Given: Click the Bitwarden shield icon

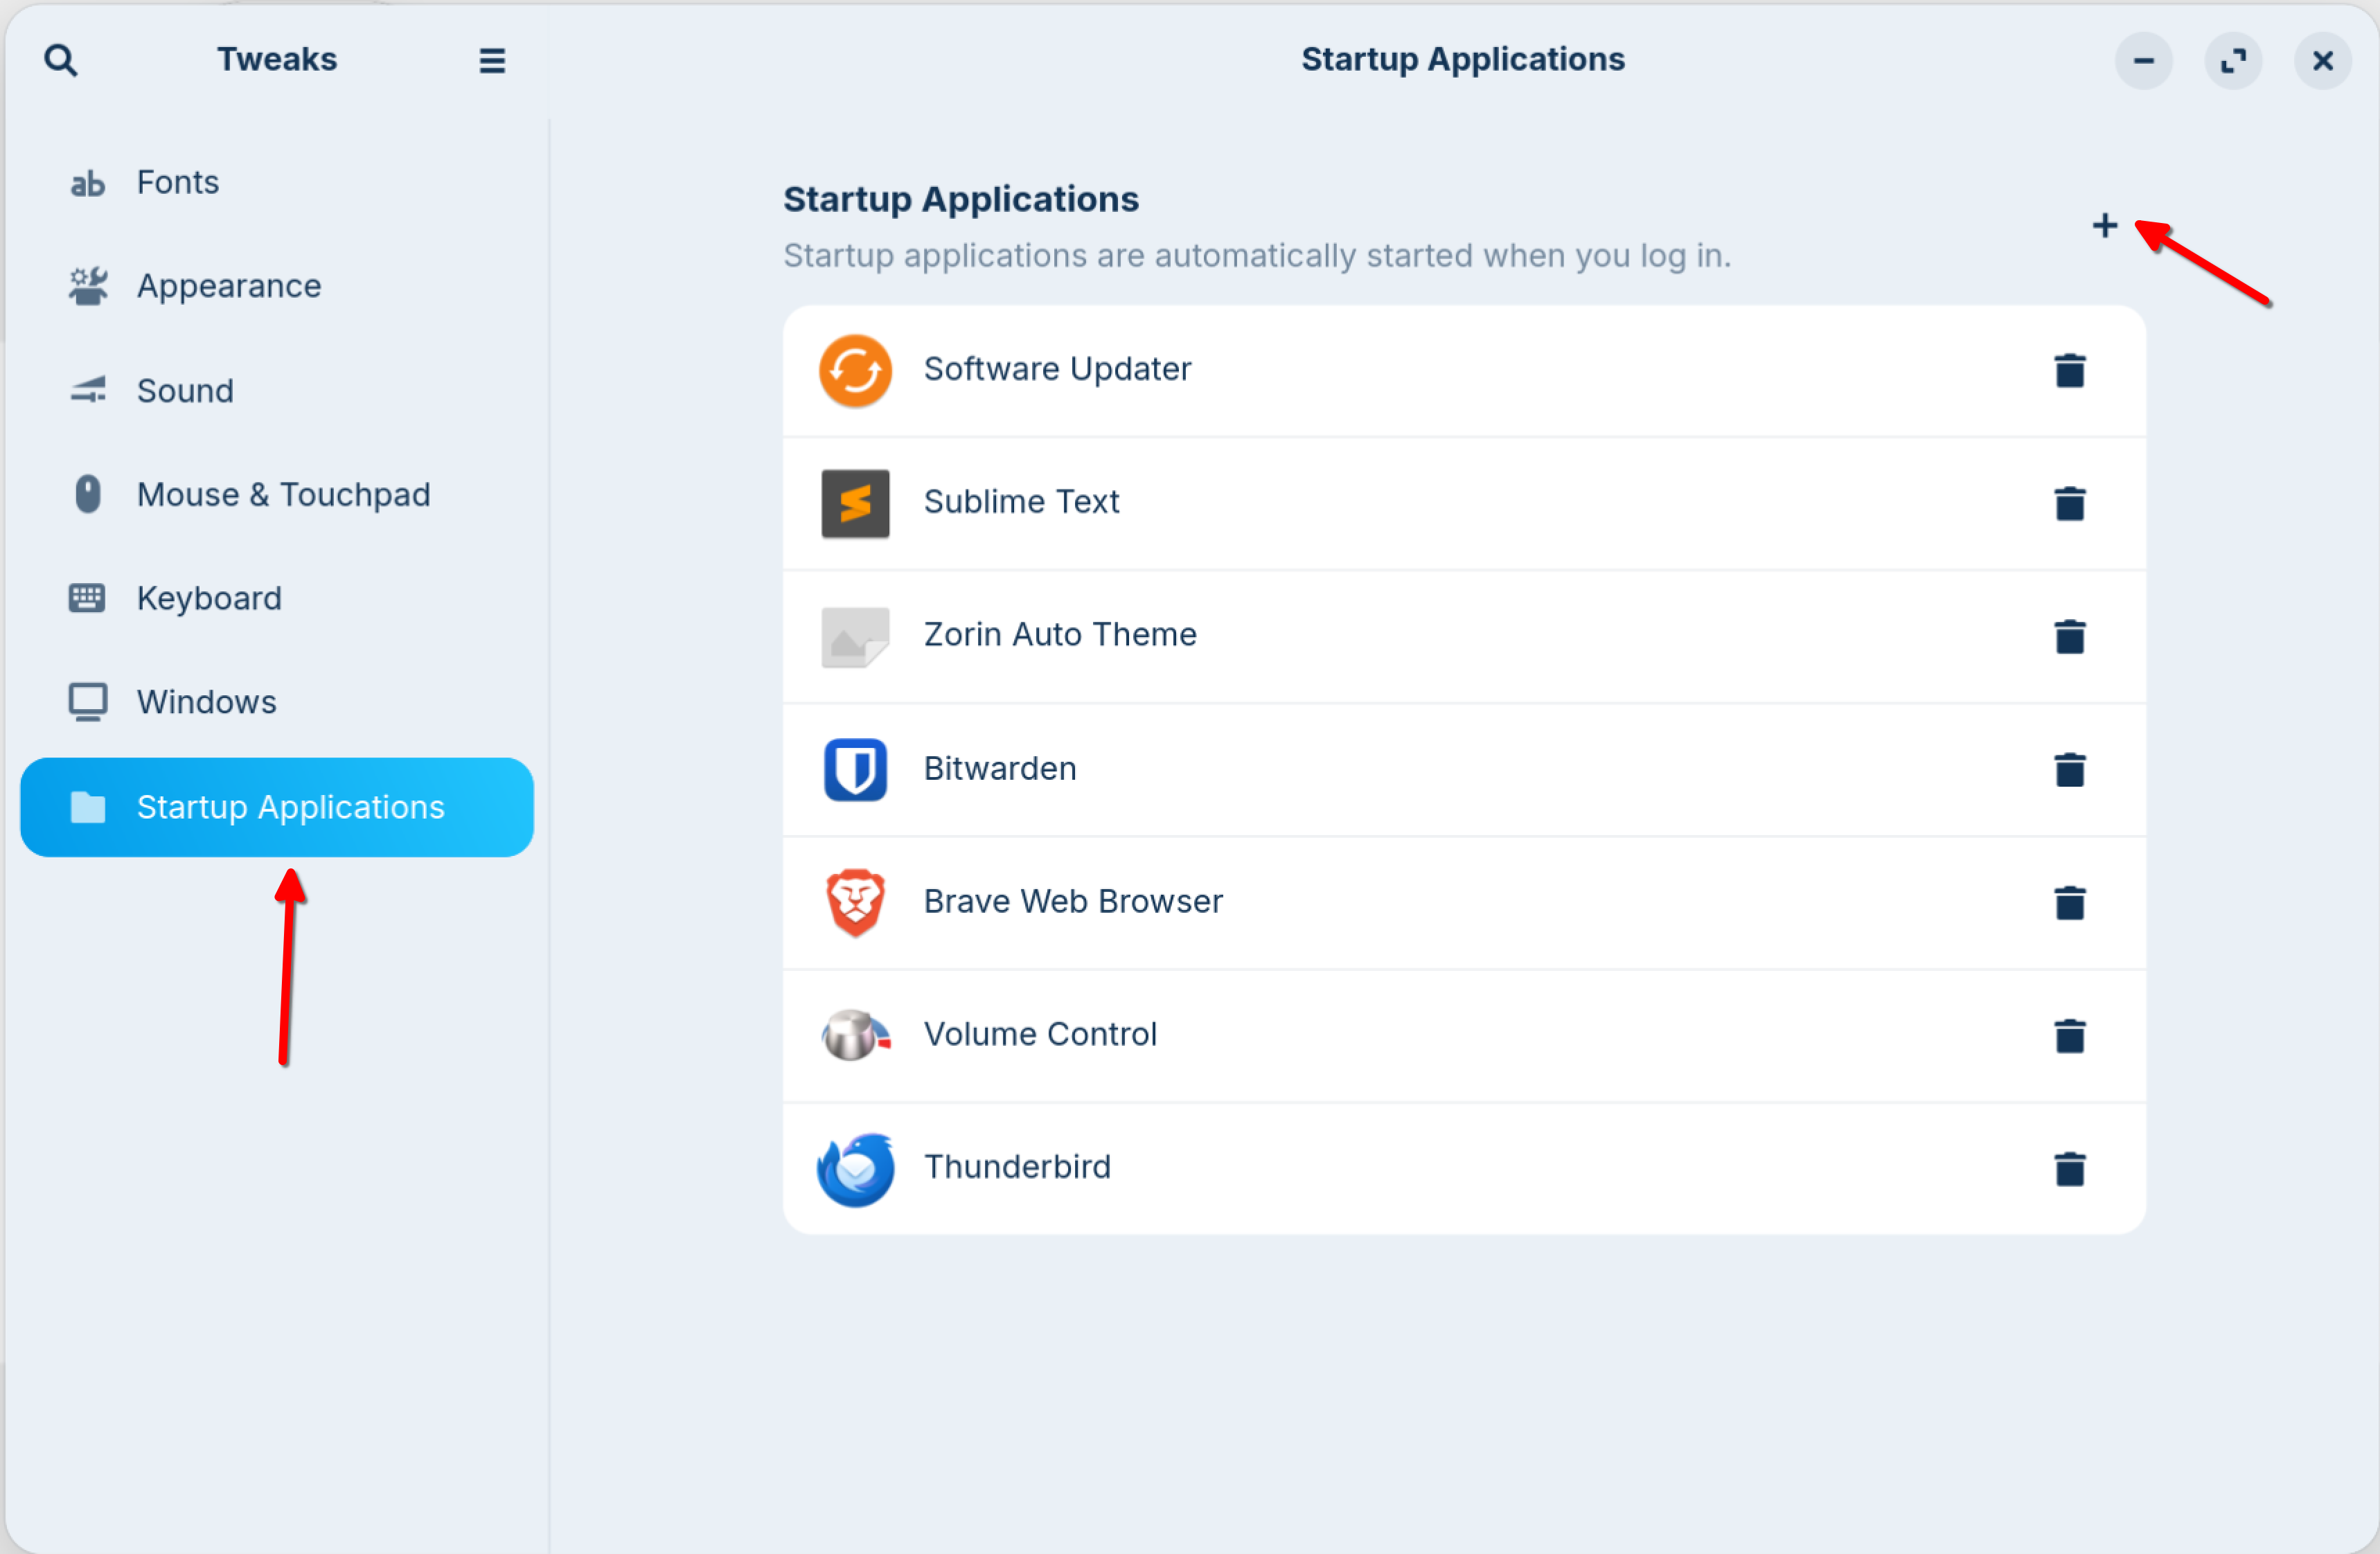Looking at the screenshot, I should pyautogui.click(x=855, y=769).
